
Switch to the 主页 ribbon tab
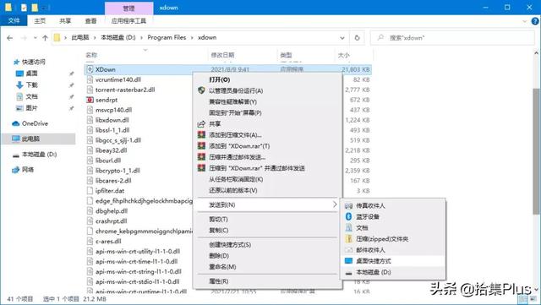pyautogui.click(x=40, y=21)
